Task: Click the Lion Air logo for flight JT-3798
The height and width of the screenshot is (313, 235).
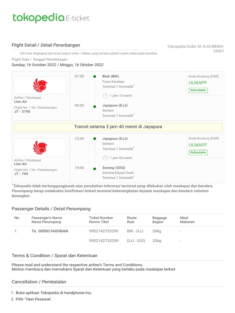Action: [x=40, y=85]
